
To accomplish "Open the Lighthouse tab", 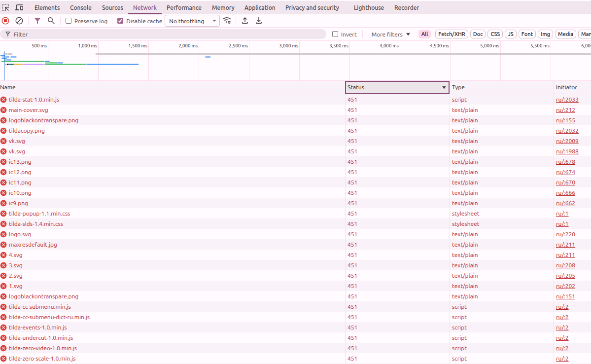I will click(369, 7).
